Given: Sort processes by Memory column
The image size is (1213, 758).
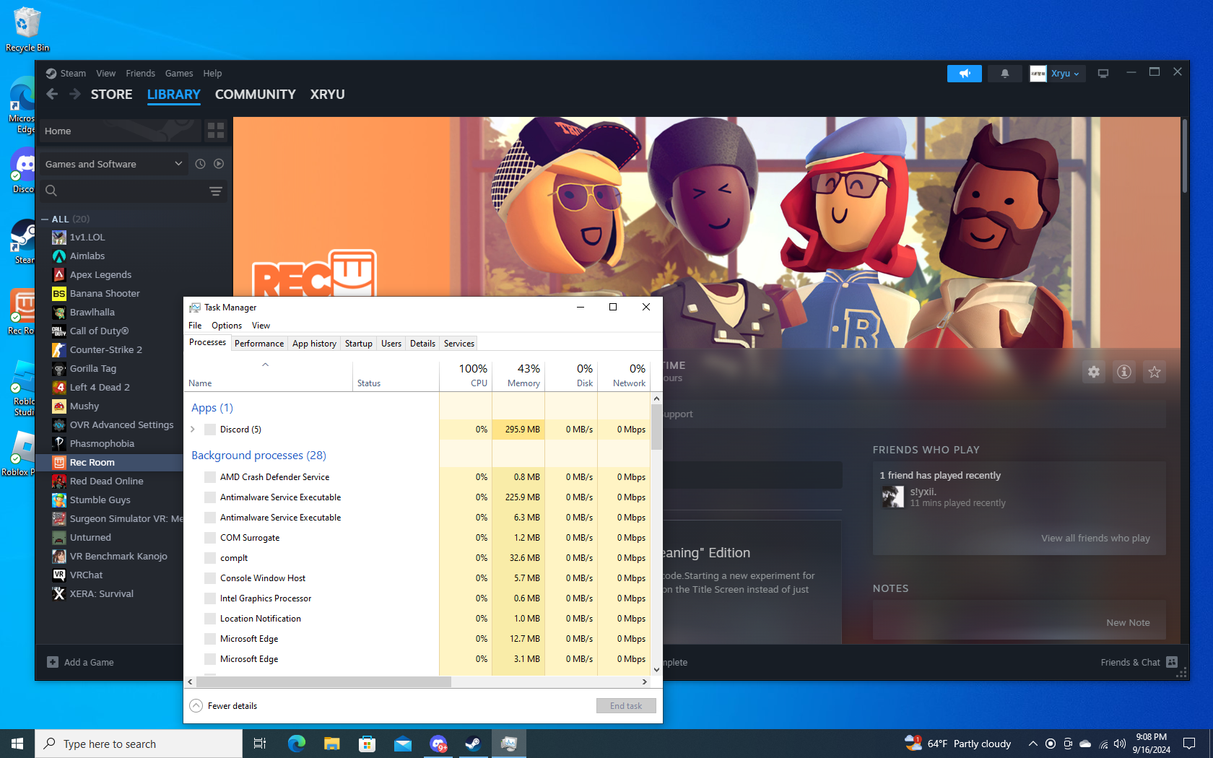Looking at the screenshot, I should click(518, 375).
